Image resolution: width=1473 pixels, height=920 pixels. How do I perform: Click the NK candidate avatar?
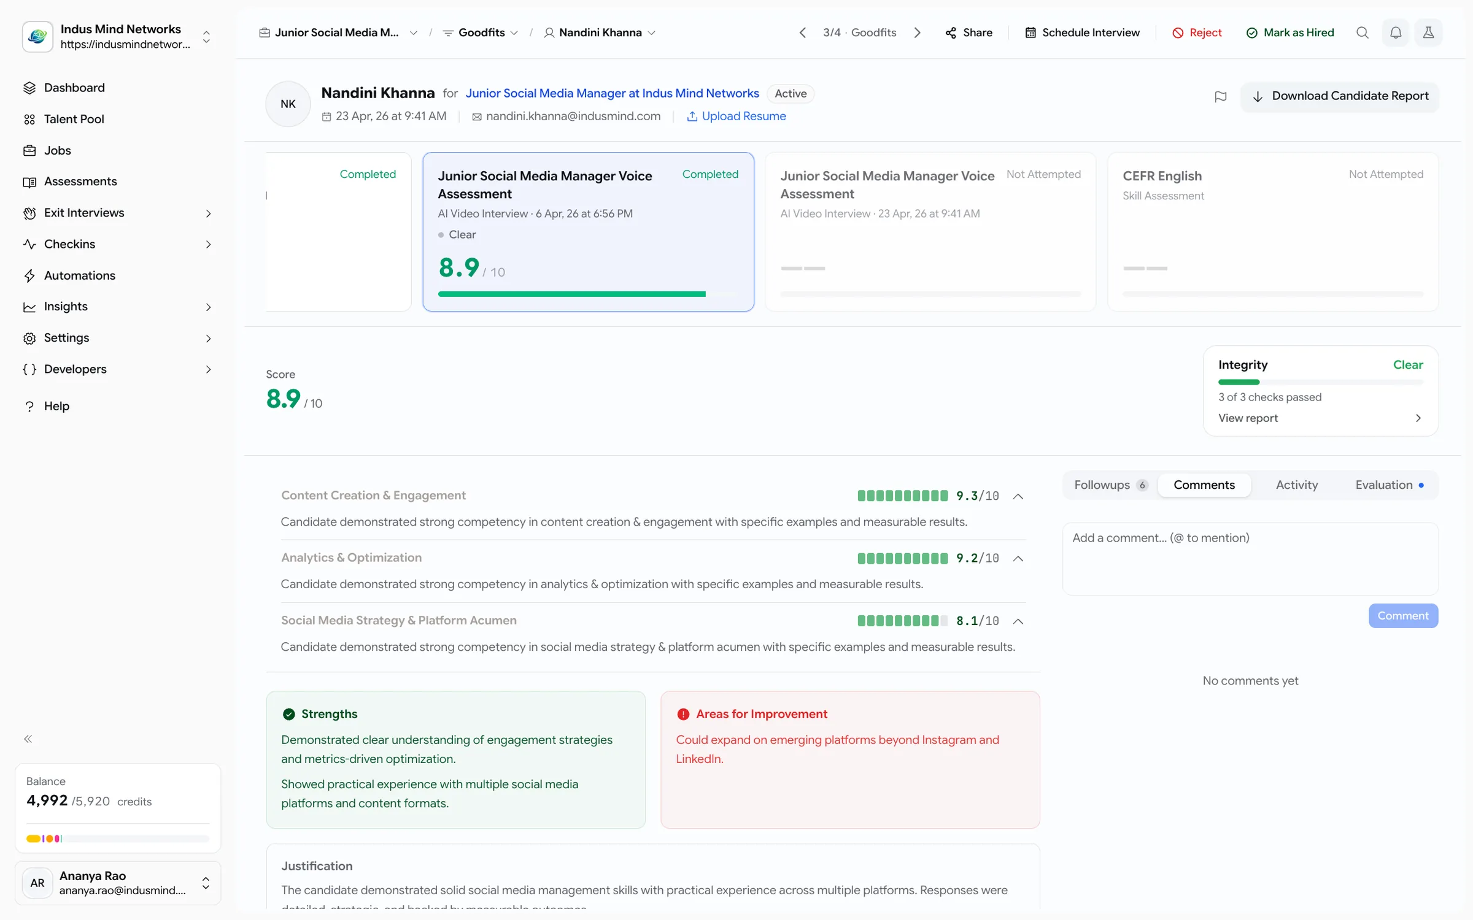[x=288, y=104]
